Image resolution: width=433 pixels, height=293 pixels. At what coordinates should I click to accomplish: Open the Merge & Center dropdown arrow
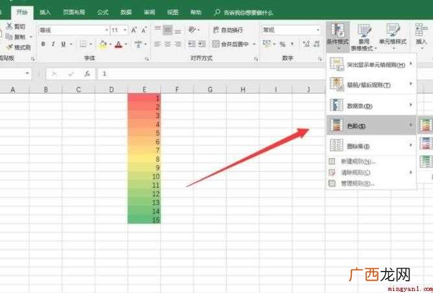pos(254,44)
